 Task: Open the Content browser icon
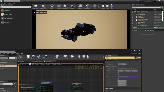(x=59, y=7)
